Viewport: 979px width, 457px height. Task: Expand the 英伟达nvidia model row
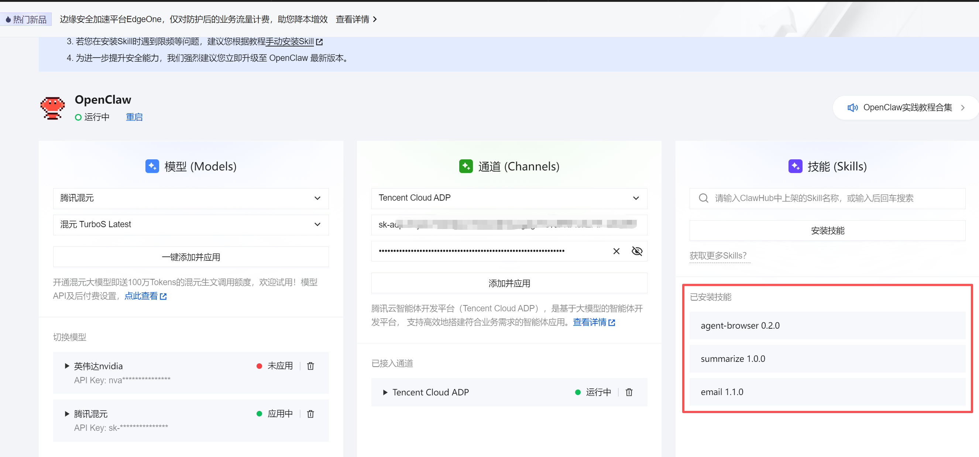(67, 366)
